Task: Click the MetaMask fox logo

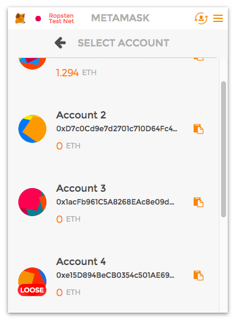Action: pos(20,18)
